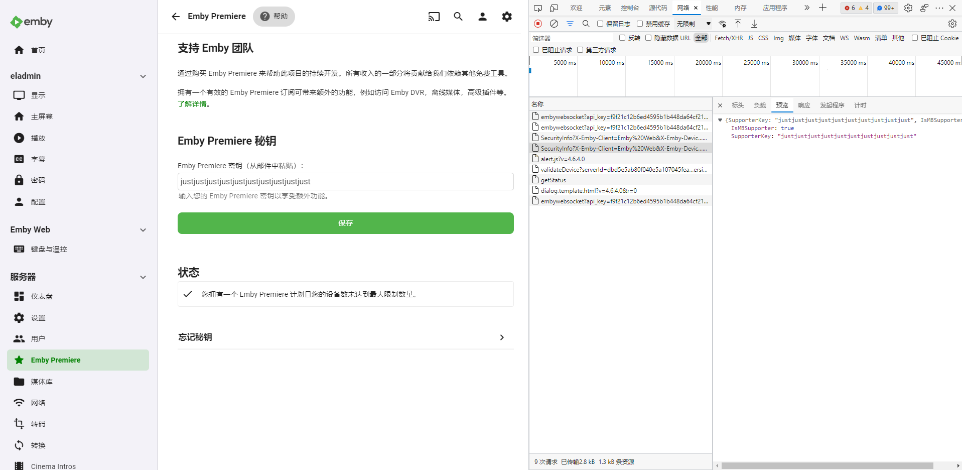Check 隐藏数据 URL checkbox
Screen dimensions: 962x470
tap(648, 38)
